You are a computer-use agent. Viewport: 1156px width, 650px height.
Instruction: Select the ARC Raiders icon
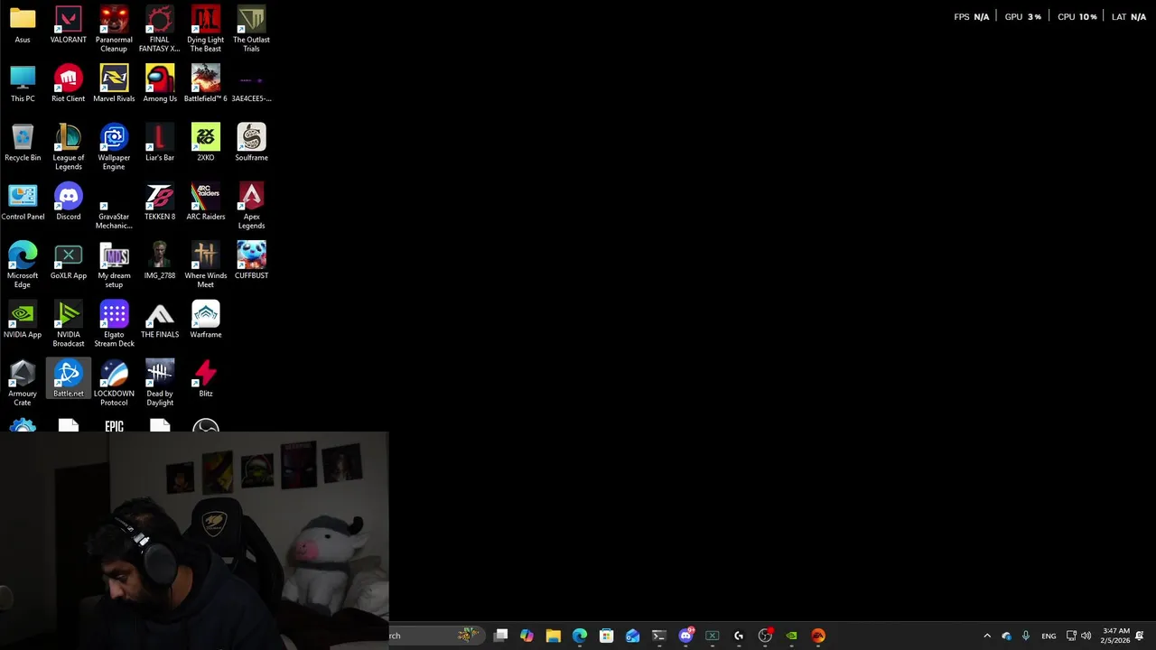[206, 202]
